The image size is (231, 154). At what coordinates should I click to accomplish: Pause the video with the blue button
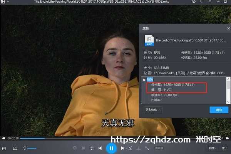click(111, 148)
